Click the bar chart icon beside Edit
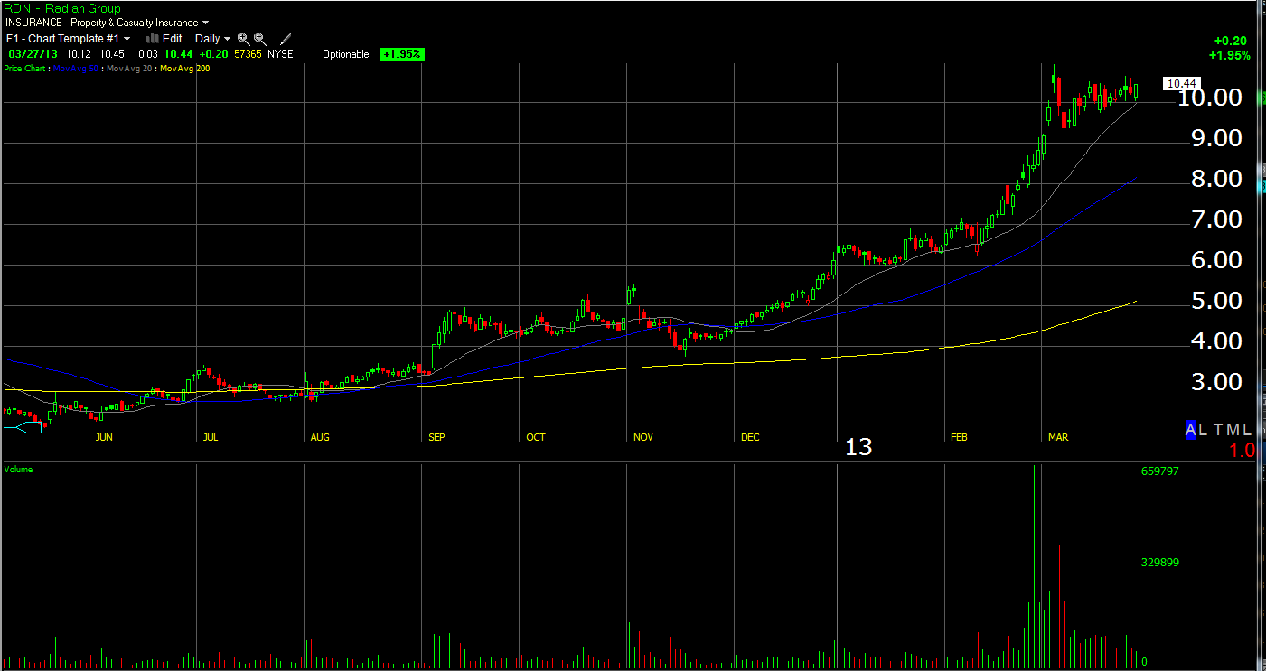Image resolution: width=1266 pixels, height=671 pixels. point(152,39)
